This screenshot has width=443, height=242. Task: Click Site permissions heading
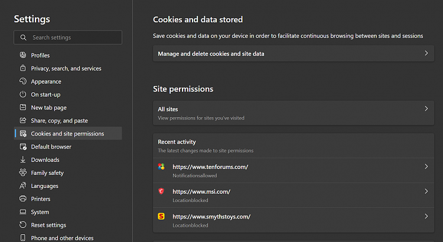[x=183, y=89]
